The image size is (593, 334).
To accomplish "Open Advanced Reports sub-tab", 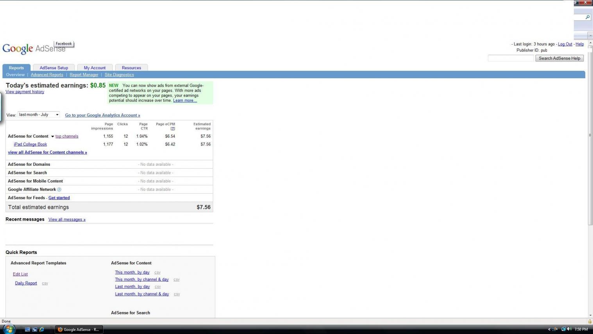I will 47,75.
